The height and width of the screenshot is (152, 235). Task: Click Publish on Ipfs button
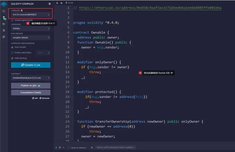tap(31, 86)
